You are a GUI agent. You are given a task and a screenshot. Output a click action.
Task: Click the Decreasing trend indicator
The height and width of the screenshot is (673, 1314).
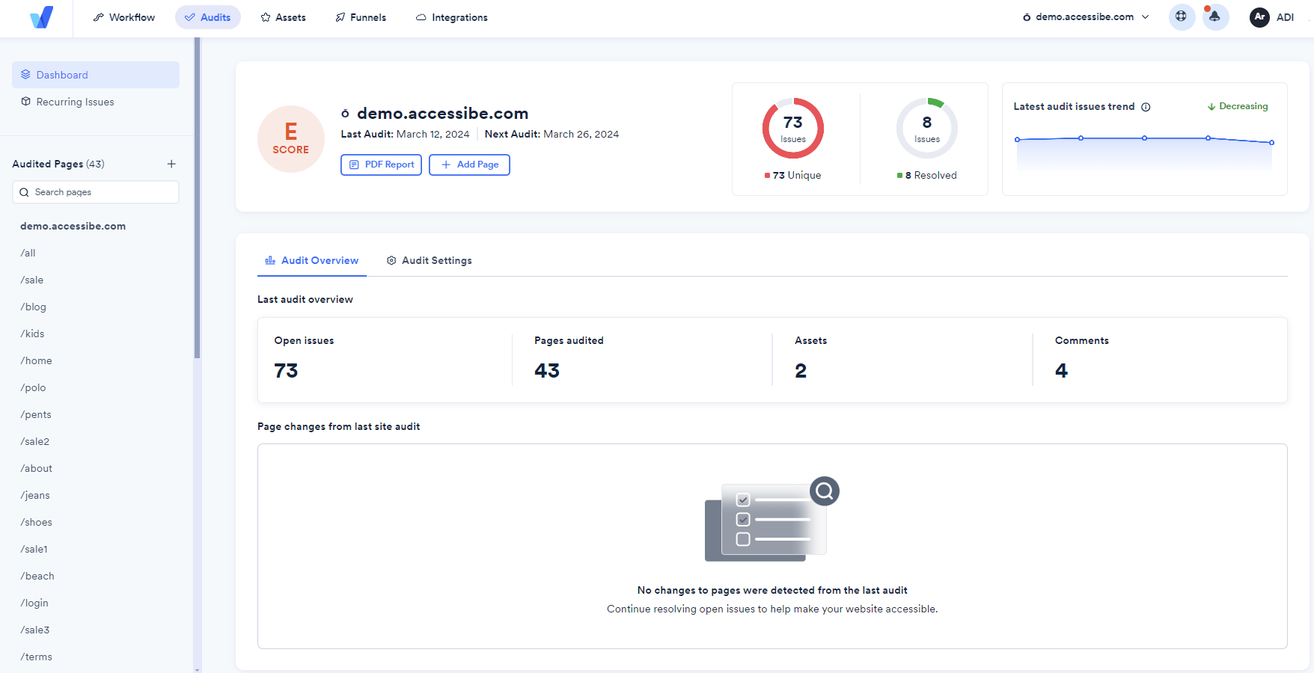click(1238, 106)
